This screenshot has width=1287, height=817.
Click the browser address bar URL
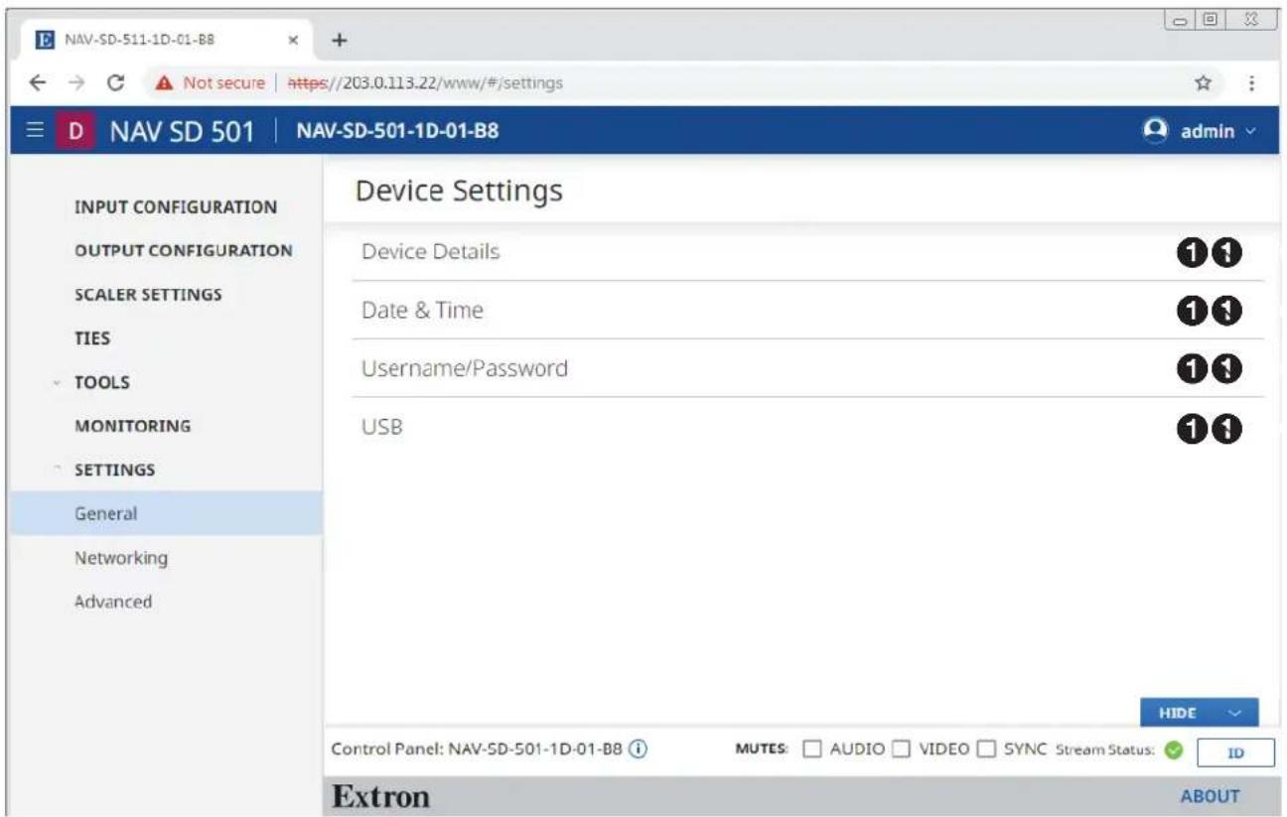424,83
